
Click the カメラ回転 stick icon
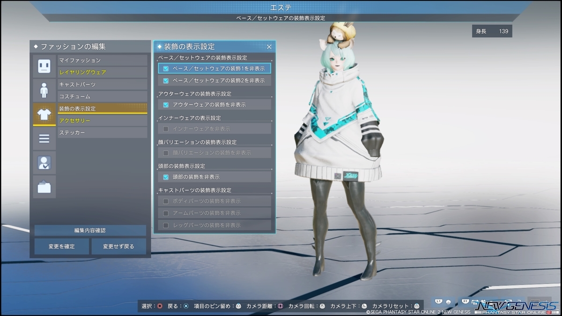322,306
